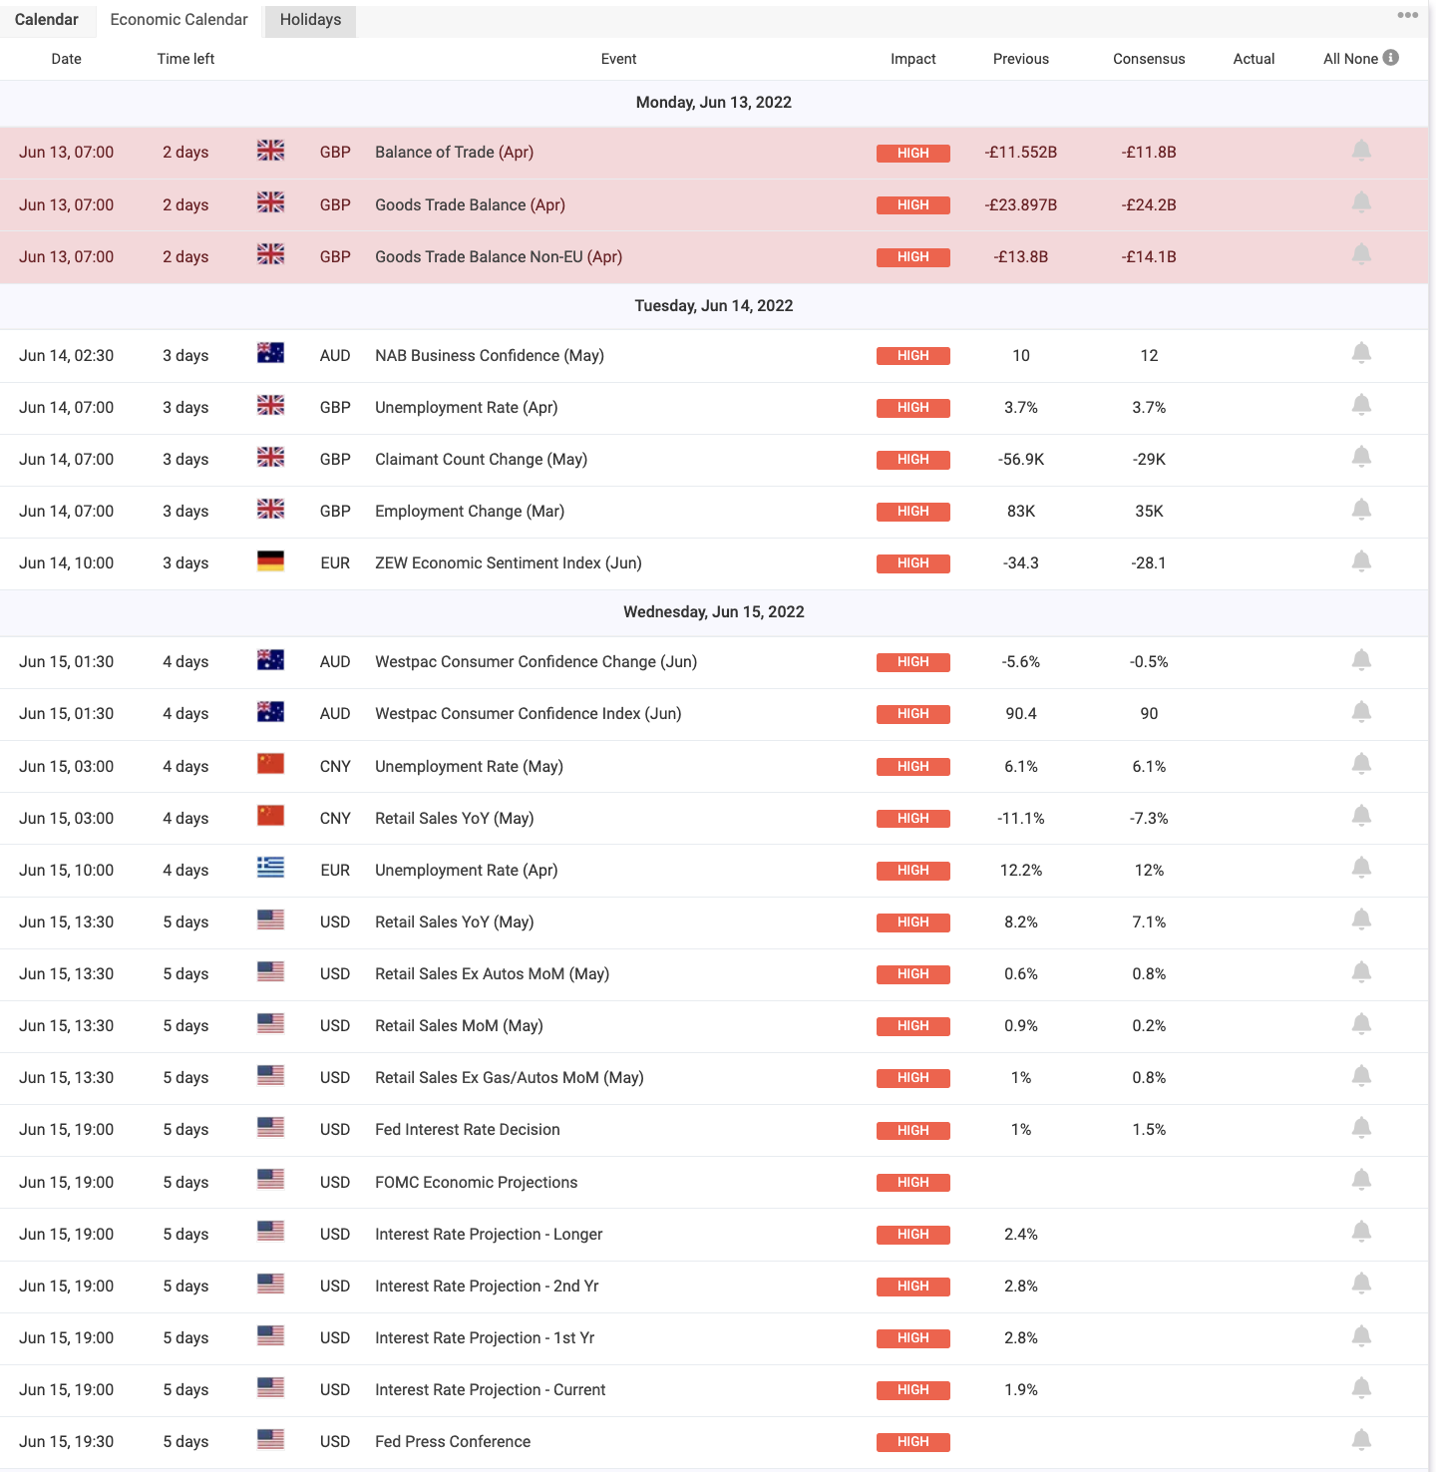Click previous value 12.2% for Greece unemployment
This screenshot has width=1436, height=1472.
[1021, 870]
